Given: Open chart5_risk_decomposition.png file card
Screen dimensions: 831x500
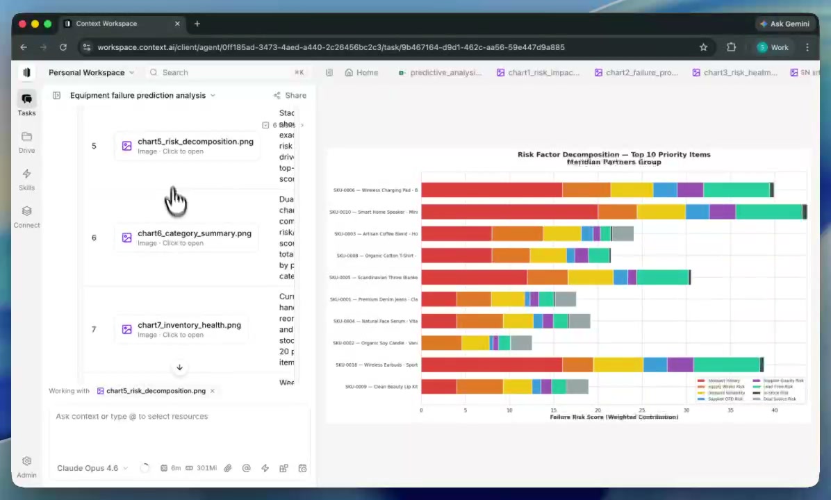Looking at the screenshot, I should 188,147.
